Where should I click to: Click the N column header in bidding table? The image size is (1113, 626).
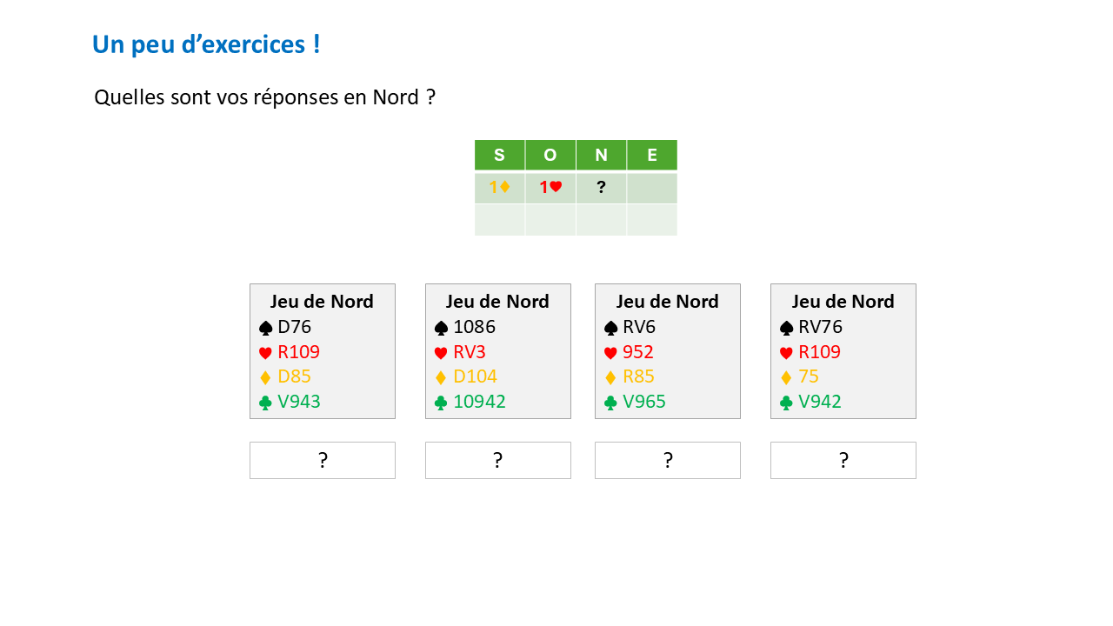coord(601,156)
